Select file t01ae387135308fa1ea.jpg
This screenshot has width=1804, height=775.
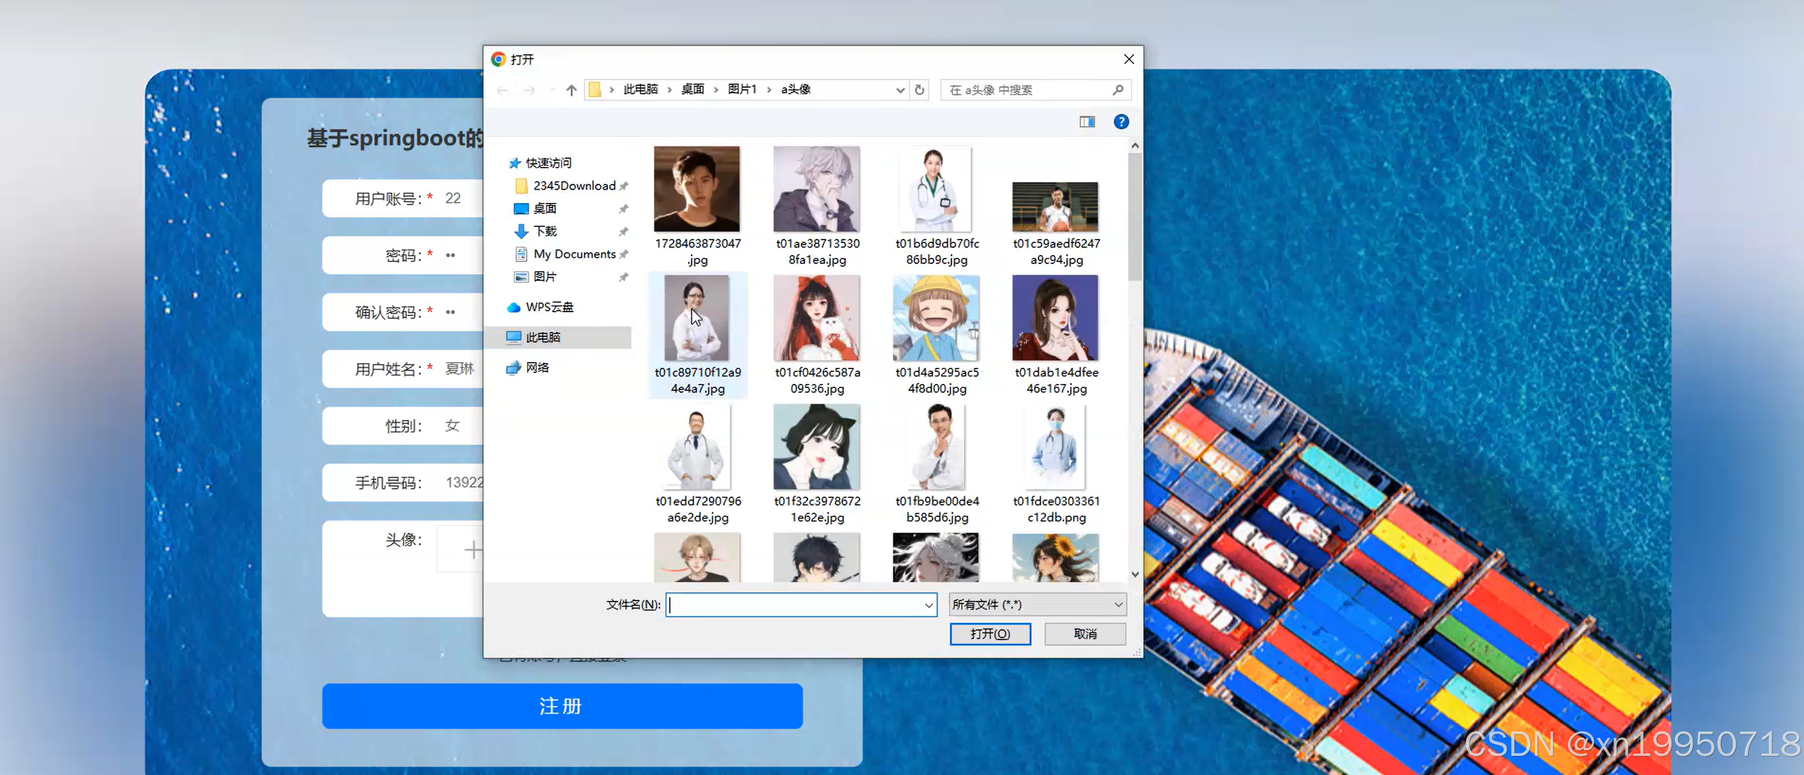pos(816,206)
